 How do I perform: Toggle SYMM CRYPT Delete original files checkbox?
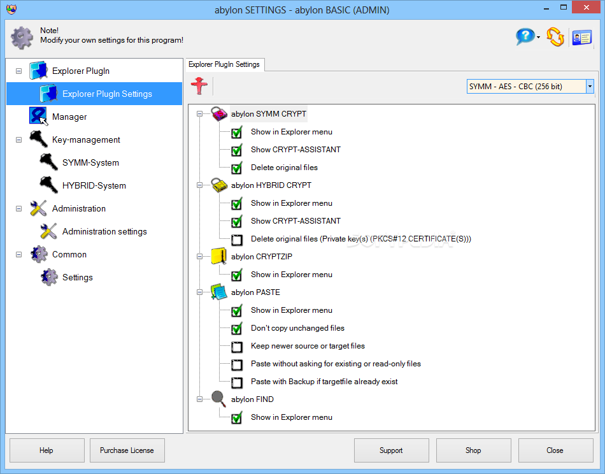click(236, 168)
